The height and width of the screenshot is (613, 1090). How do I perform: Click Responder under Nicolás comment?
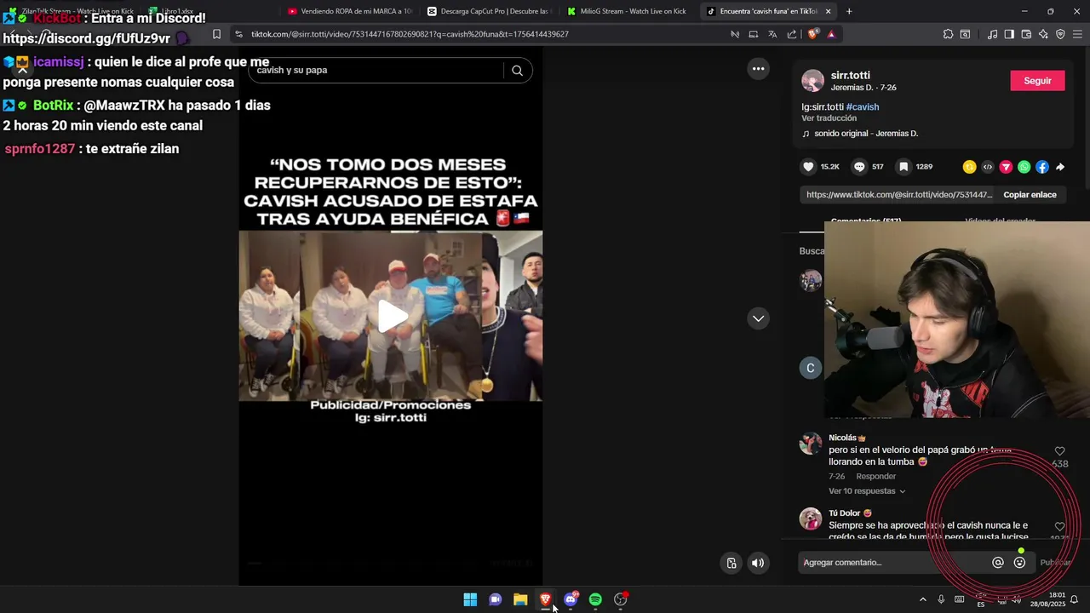click(875, 476)
